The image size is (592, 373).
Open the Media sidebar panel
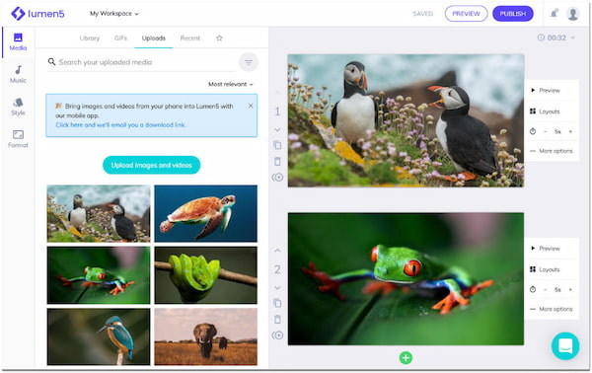[18, 41]
